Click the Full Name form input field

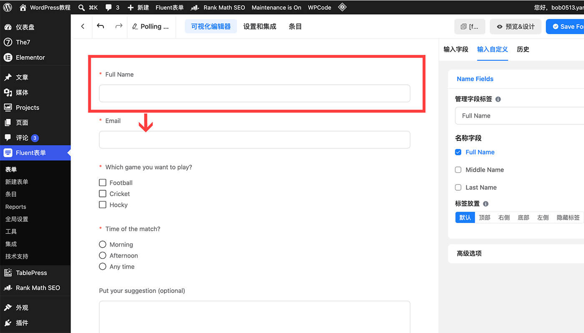point(254,93)
